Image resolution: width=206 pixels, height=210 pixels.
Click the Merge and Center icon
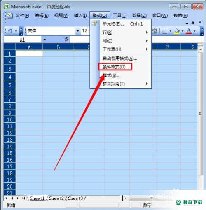click(154, 31)
